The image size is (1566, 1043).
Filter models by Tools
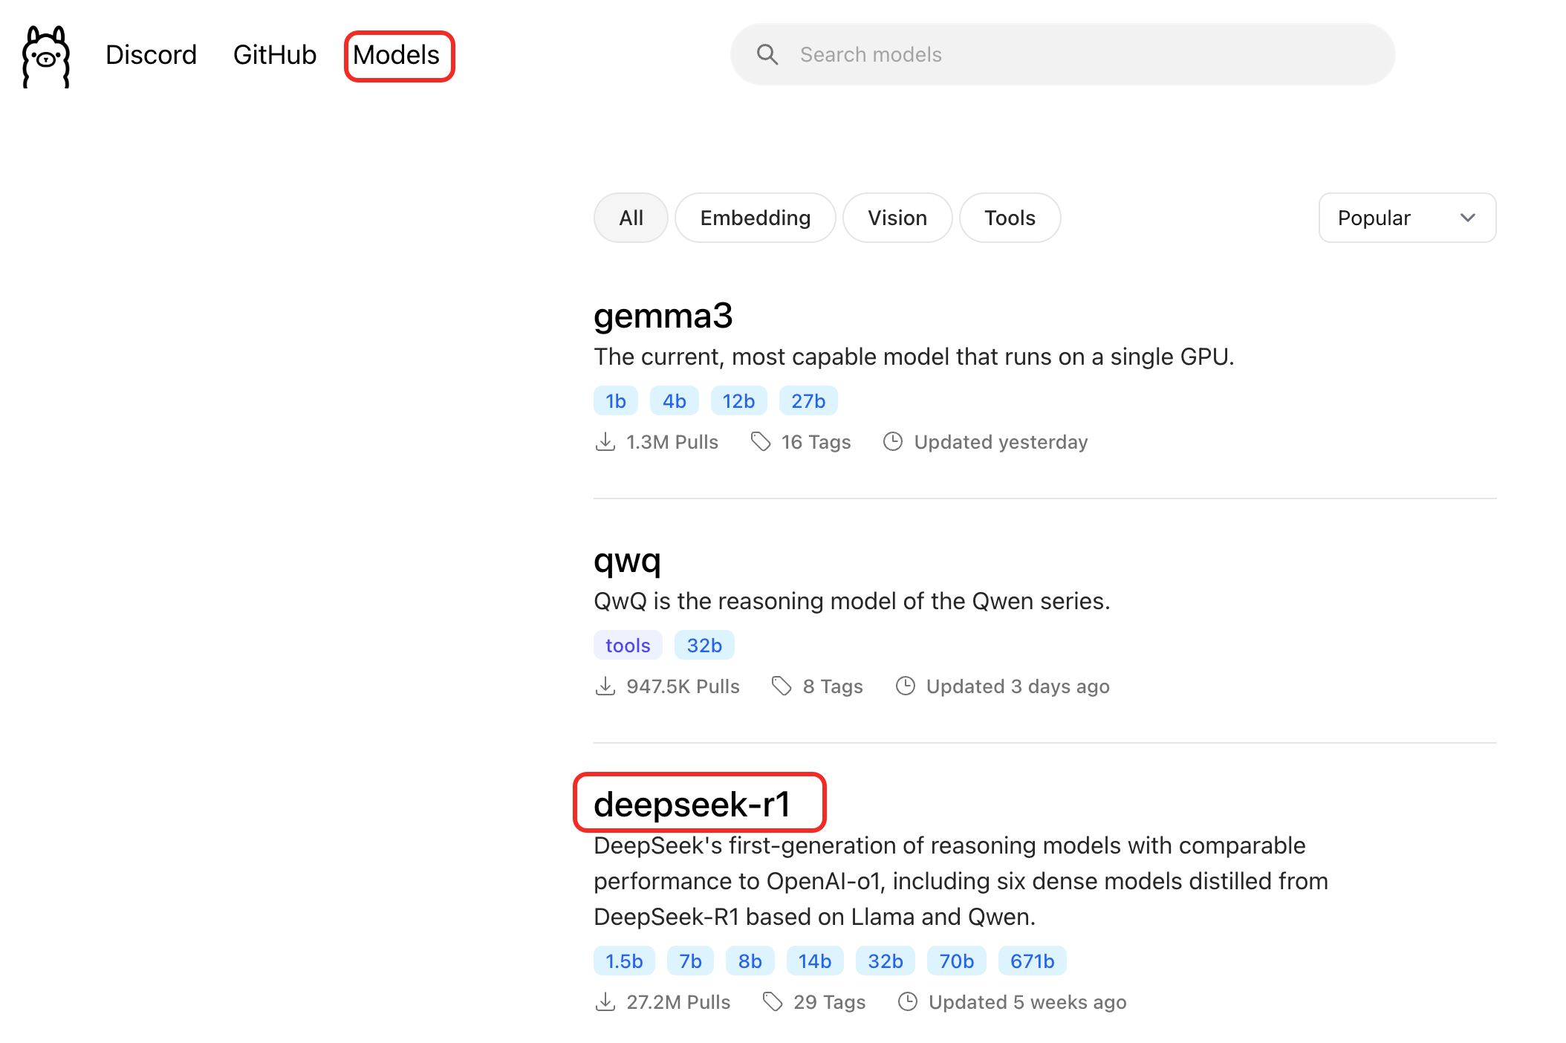[x=1009, y=218]
